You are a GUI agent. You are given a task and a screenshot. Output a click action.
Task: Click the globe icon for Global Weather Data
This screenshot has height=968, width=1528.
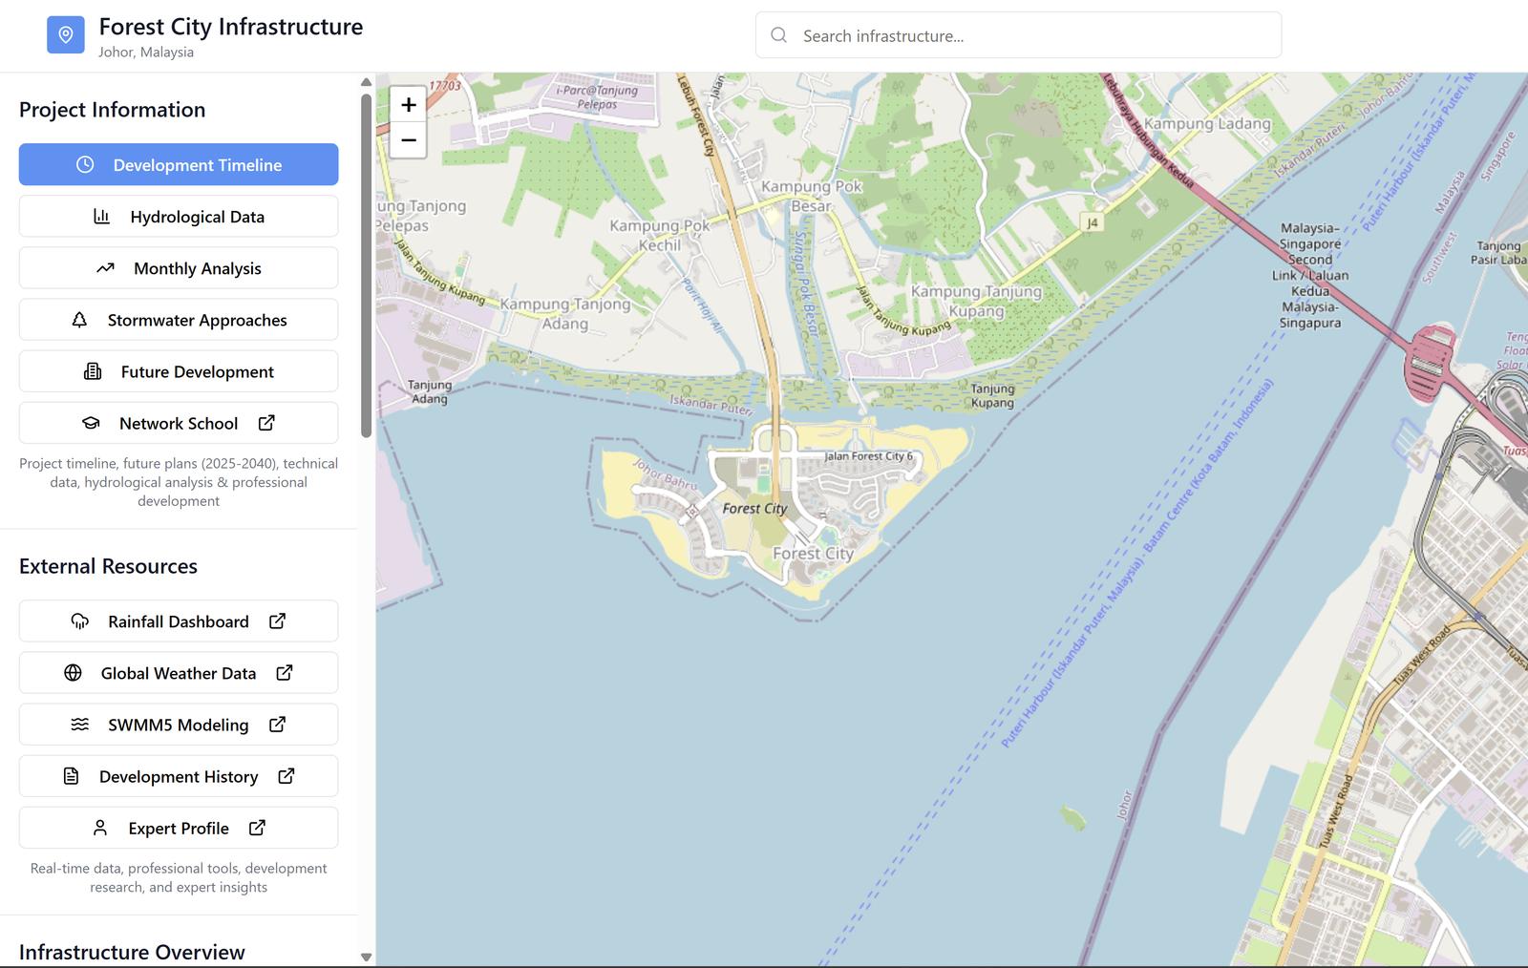tap(73, 673)
